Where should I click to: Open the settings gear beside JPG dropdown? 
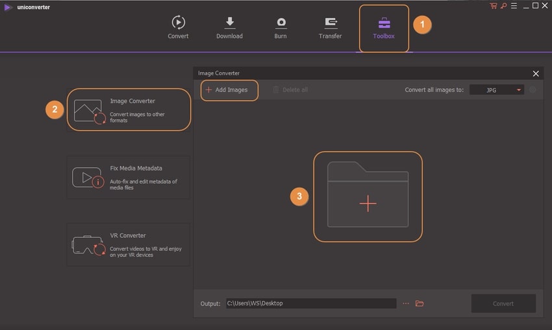533,90
